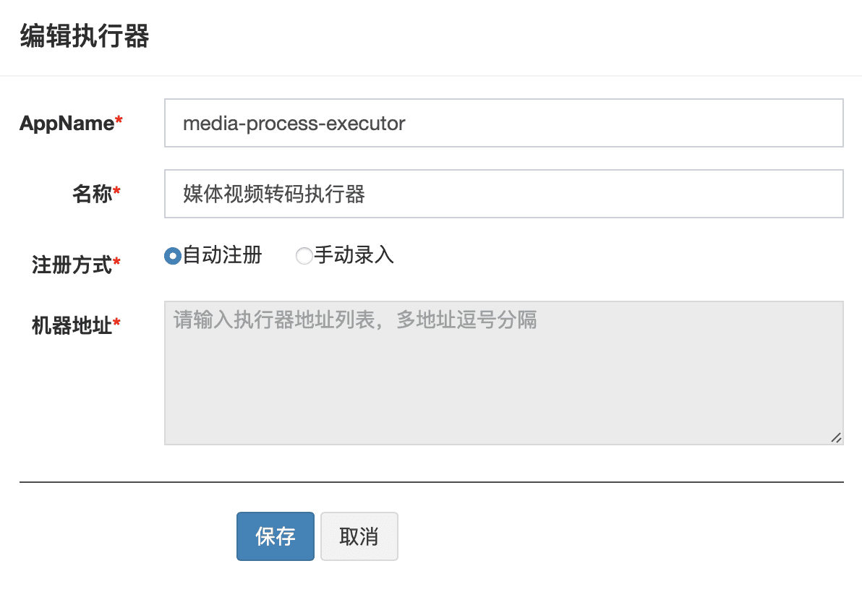862x600 pixels.
Task: Click the 手动录入 option label text
Action: (x=354, y=255)
